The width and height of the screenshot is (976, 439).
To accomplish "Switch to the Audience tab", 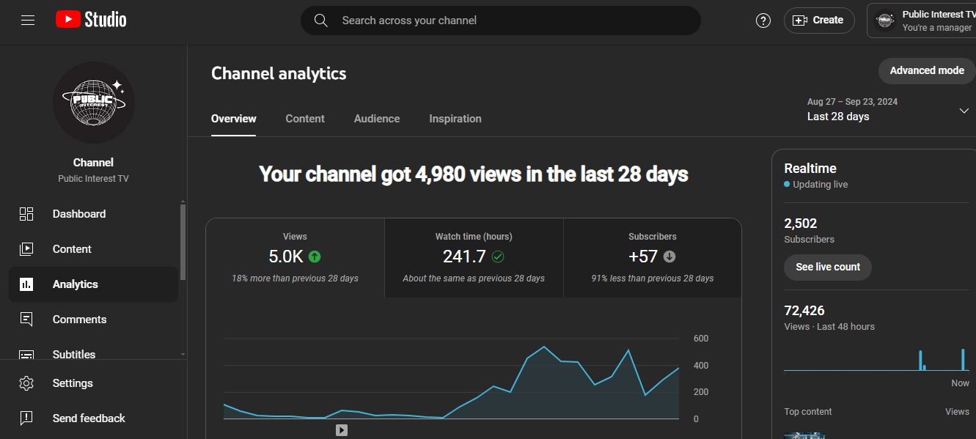I will pyautogui.click(x=377, y=119).
